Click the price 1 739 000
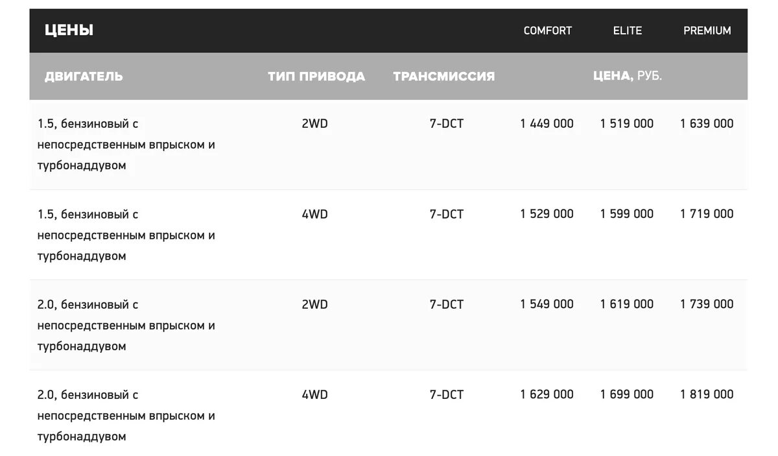This screenshot has width=778, height=456. tap(707, 304)
